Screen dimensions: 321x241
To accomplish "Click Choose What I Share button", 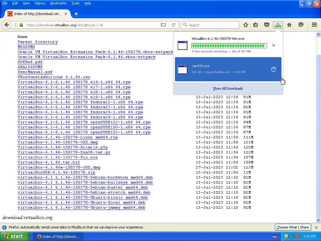I will [x=293, y=227].
